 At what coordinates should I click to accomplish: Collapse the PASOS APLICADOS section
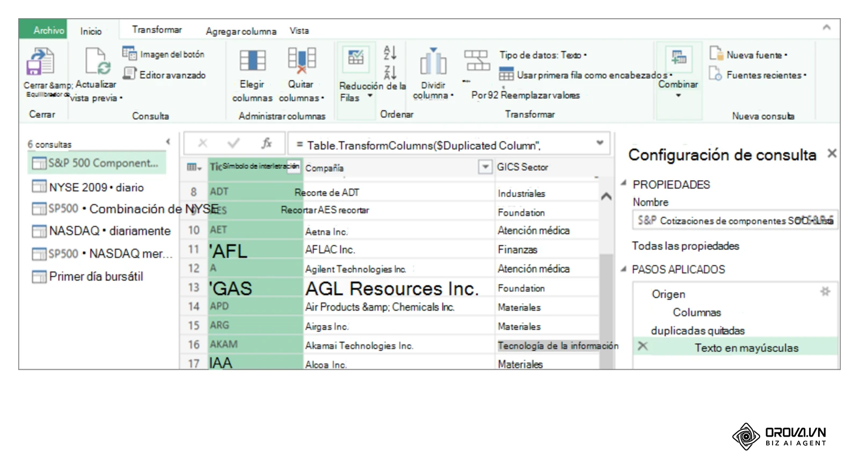click(x=623, y=269)
